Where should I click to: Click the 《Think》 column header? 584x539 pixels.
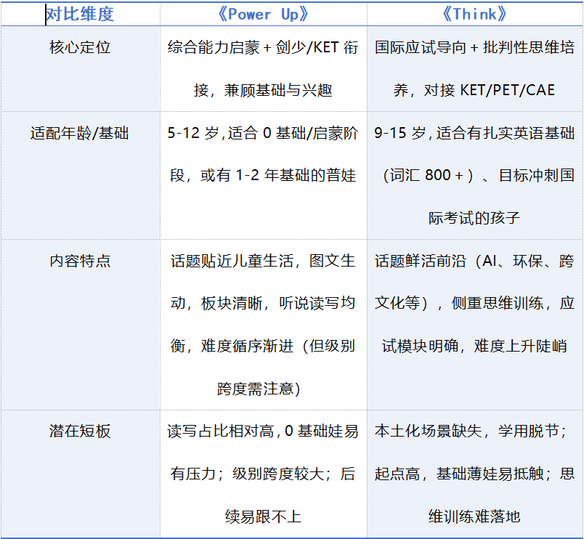476,13
